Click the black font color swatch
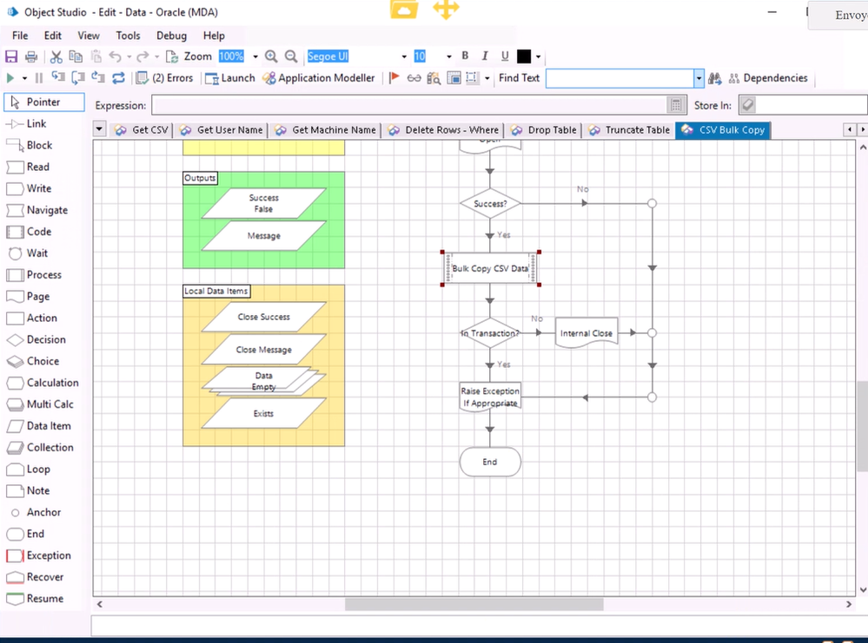The image size is (868, 643). click(x=524, y=56)
